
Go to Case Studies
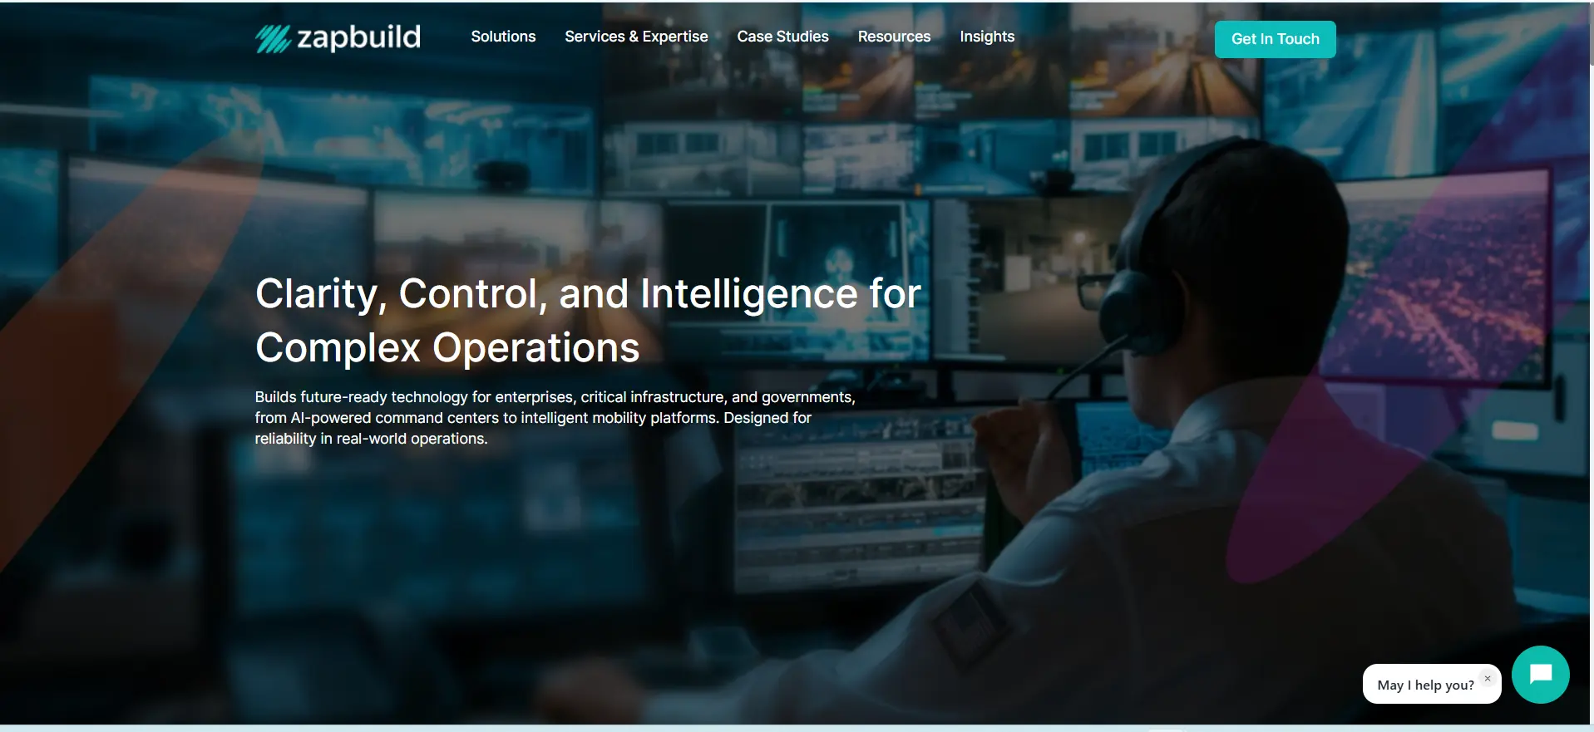tap(782, 37)
